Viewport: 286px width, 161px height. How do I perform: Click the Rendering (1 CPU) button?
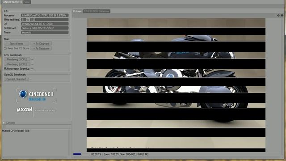pos(17,59)
